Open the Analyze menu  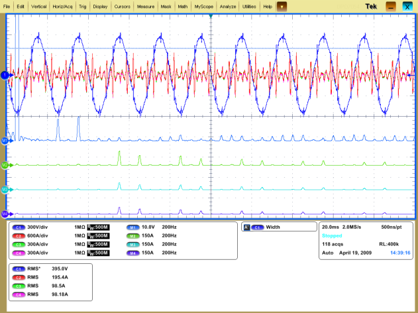[x=228, y=7]
